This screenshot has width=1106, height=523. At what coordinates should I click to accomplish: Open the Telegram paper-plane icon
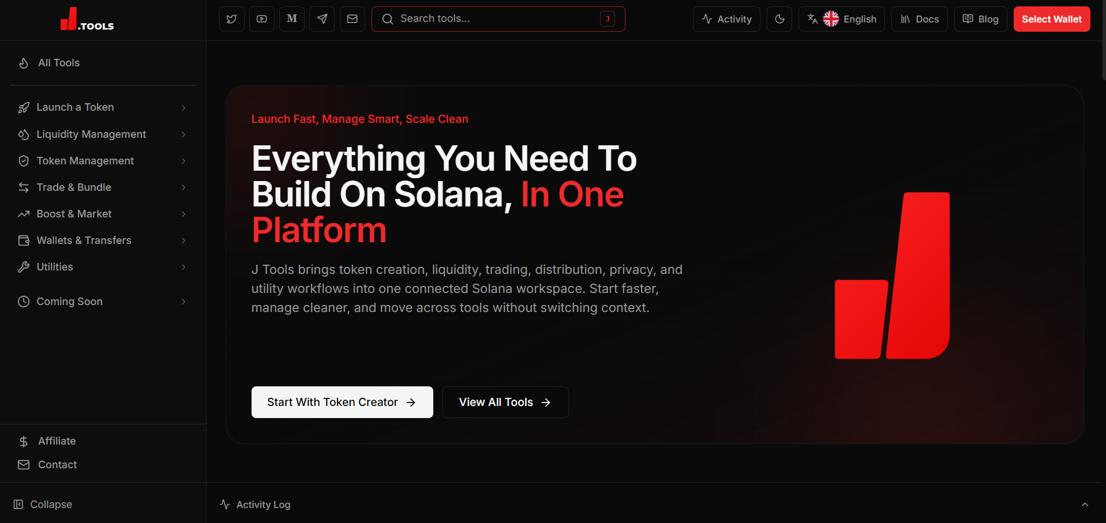pyautogui.click(x=322, y=19)
